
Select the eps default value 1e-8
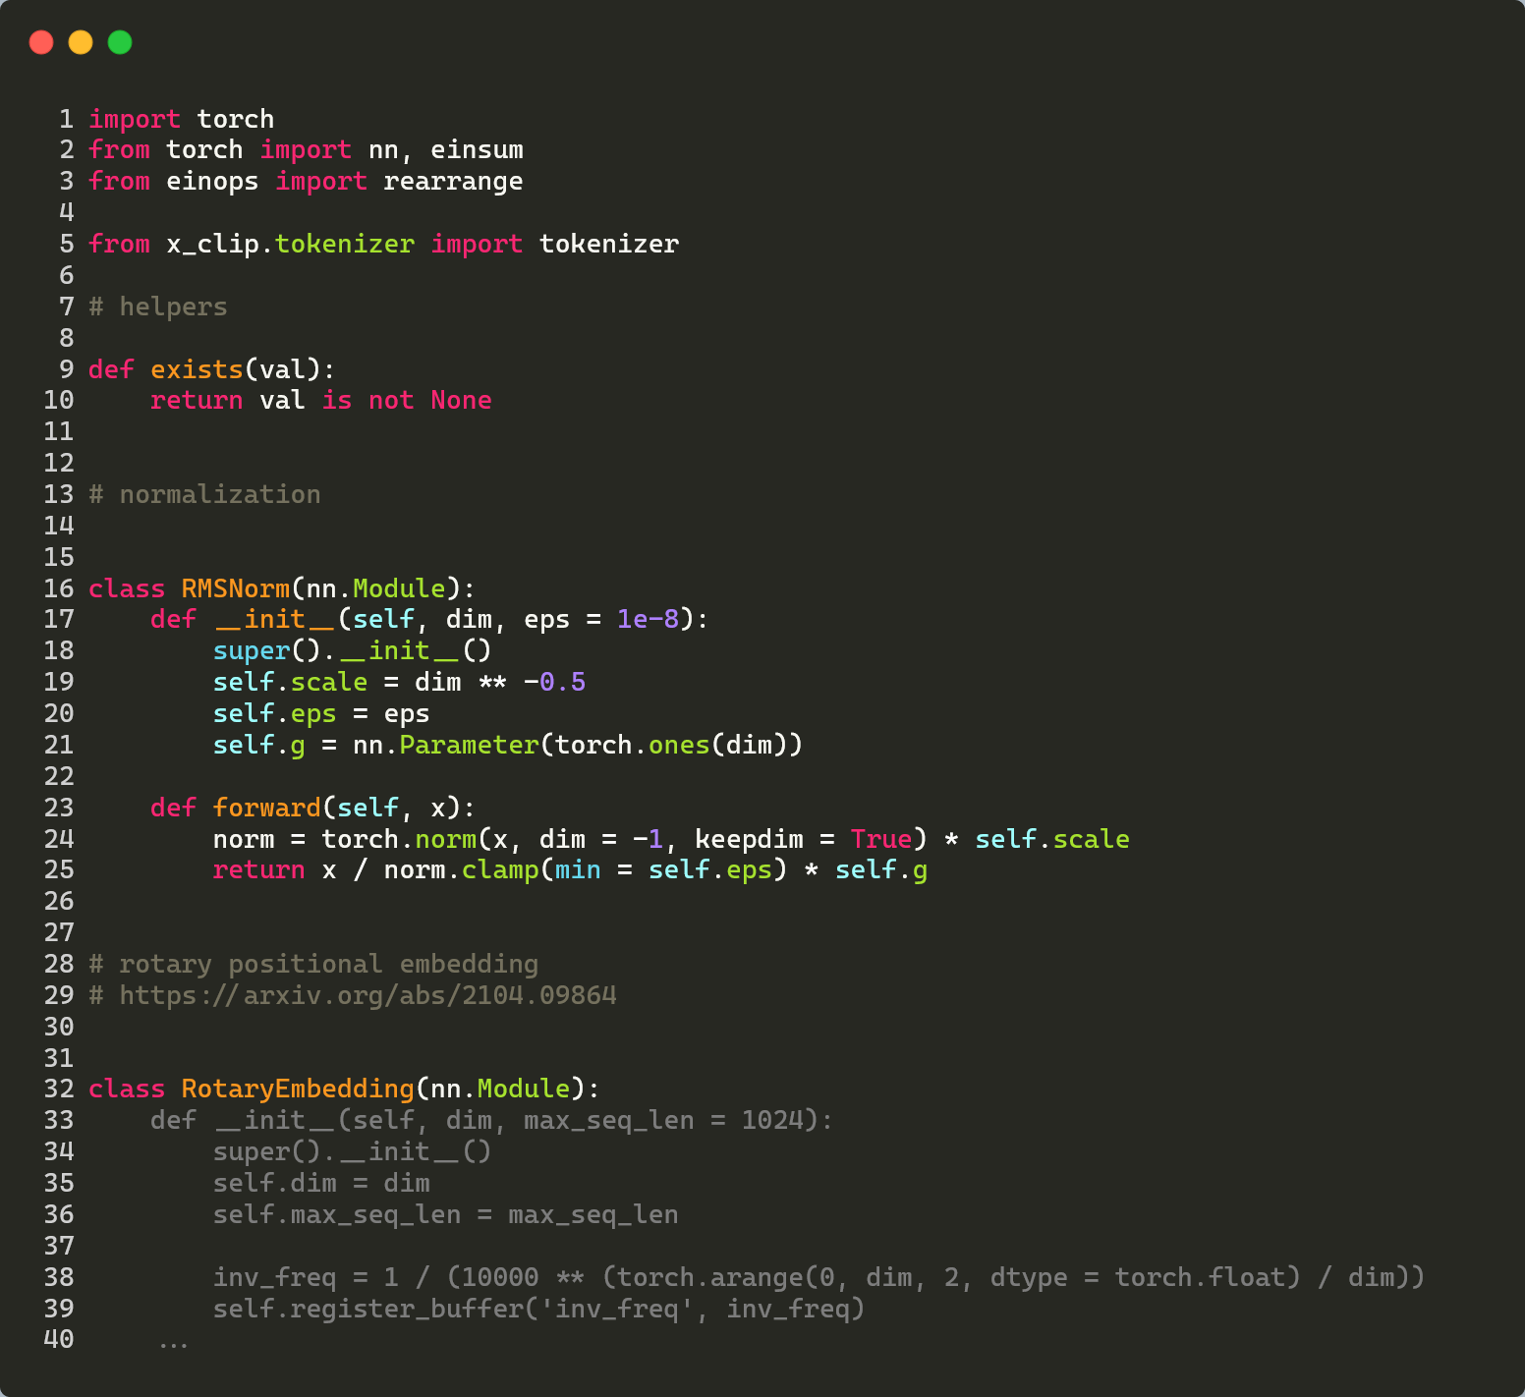(x=650, y=619)
